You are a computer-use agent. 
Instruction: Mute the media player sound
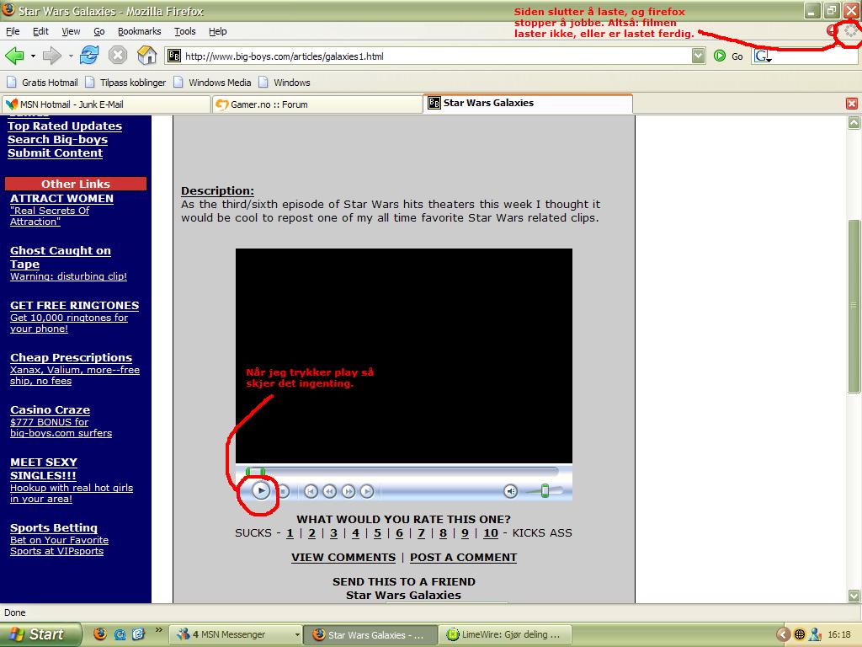(511, 491)
